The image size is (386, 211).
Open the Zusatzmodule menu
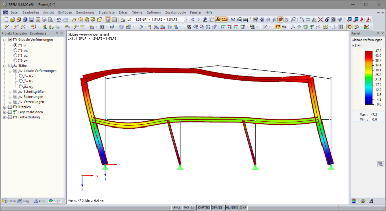[x=176, y=12]
